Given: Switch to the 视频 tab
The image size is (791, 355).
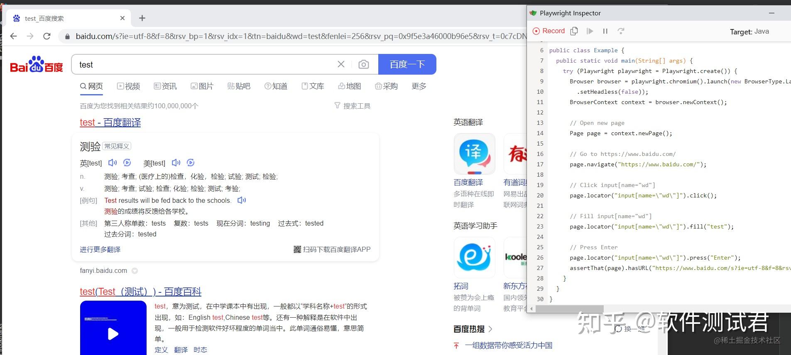Looking at the screenshot, I should (128, 86).
